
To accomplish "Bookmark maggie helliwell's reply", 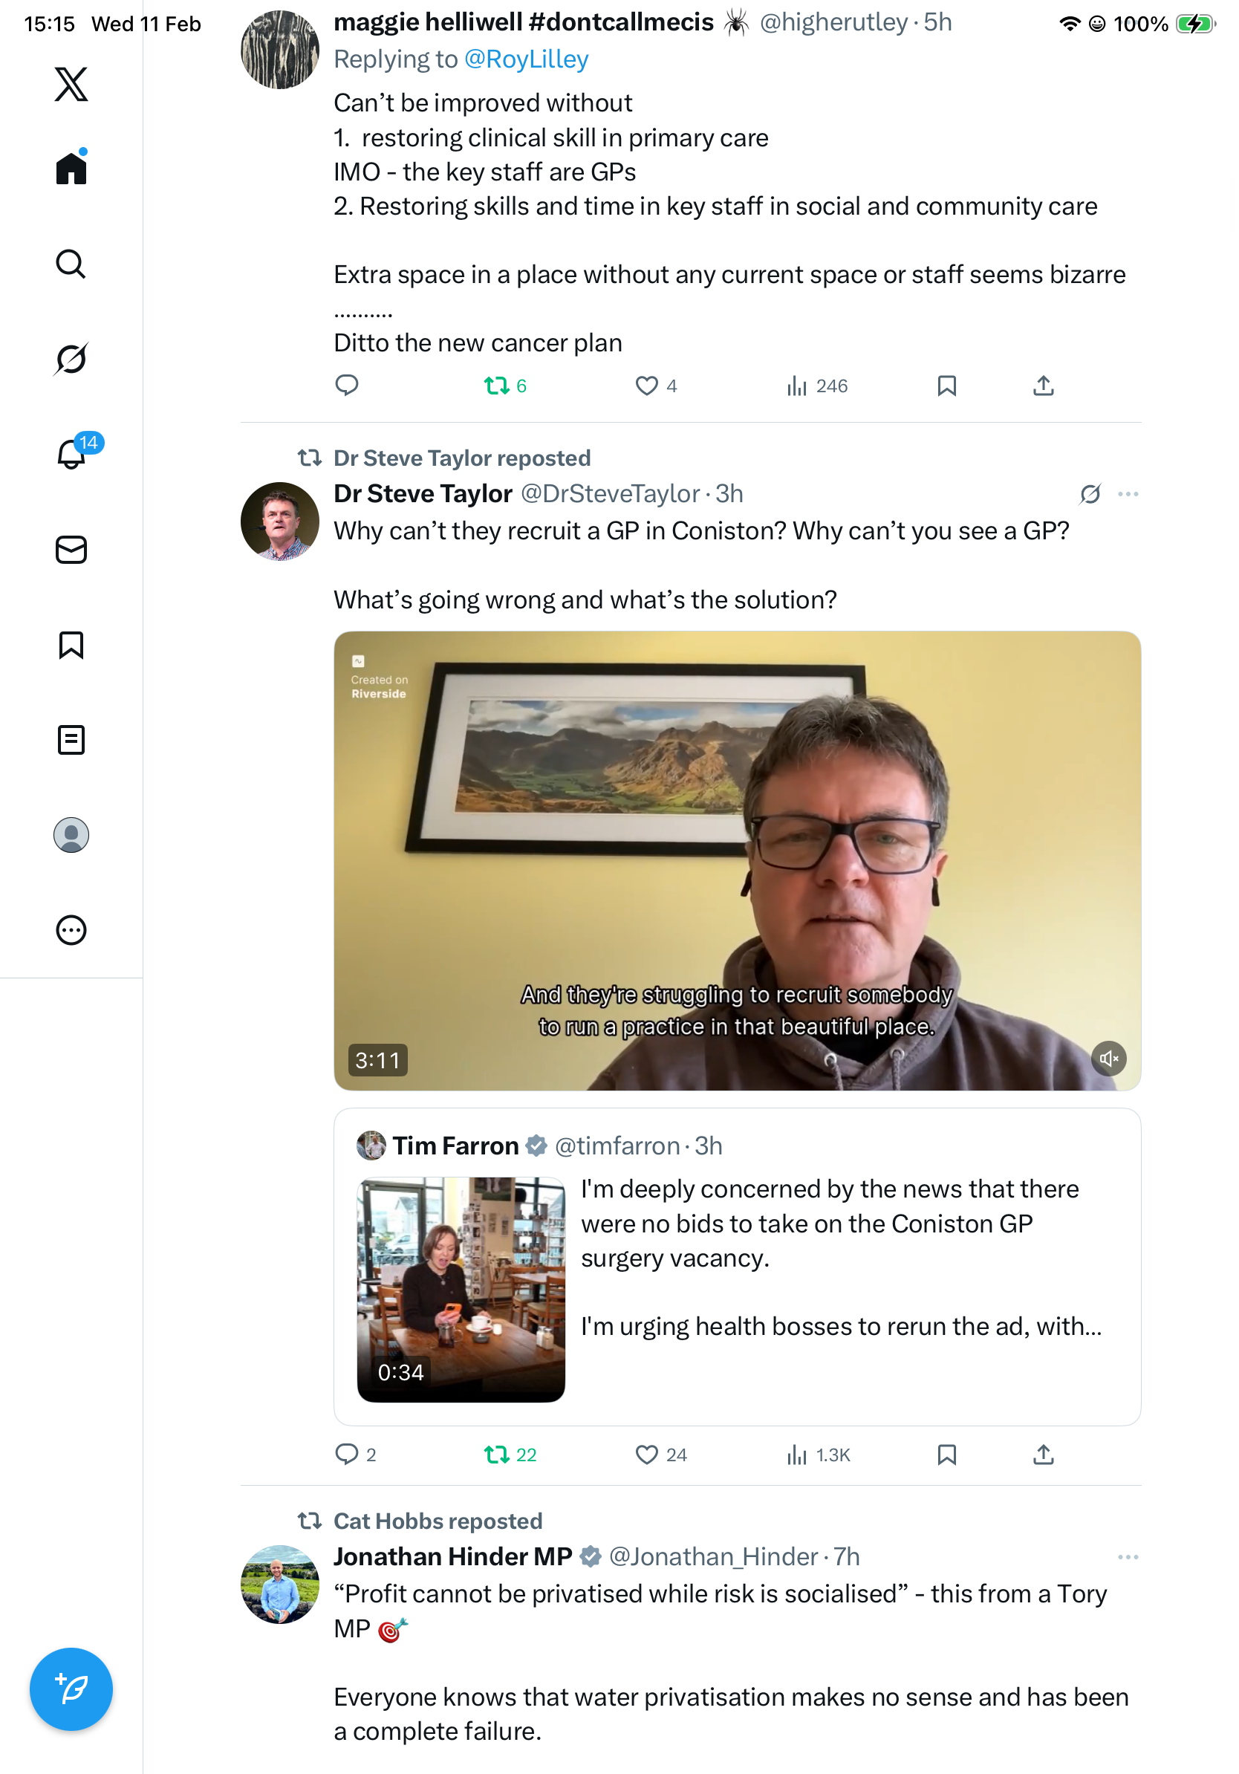I will pos(946,386).
